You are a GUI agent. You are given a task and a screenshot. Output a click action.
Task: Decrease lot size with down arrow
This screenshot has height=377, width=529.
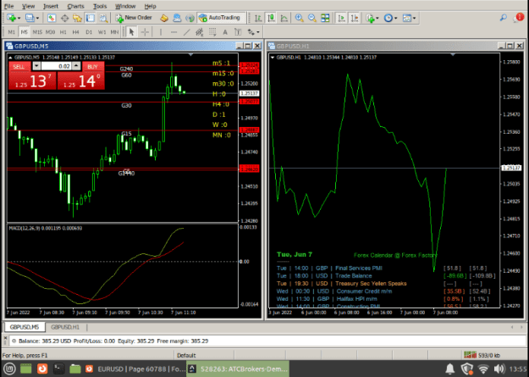(36, 66)
